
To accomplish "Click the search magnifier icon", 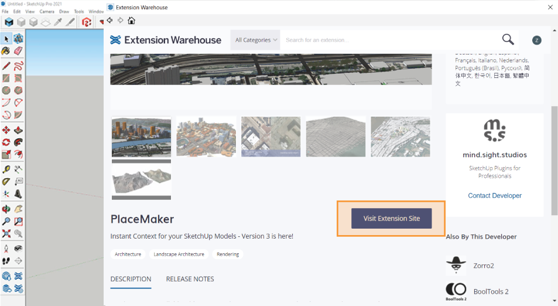I will point(508,39).
